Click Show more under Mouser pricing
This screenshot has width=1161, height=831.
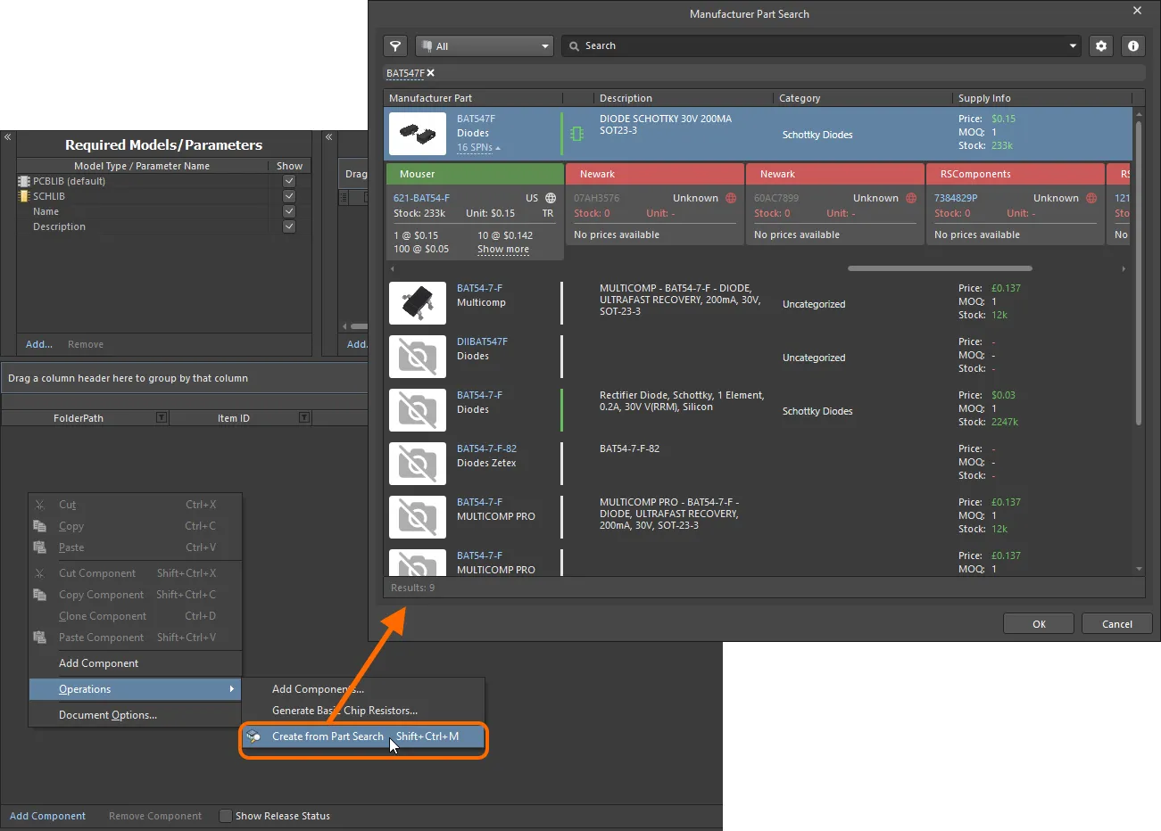point(502,249)
